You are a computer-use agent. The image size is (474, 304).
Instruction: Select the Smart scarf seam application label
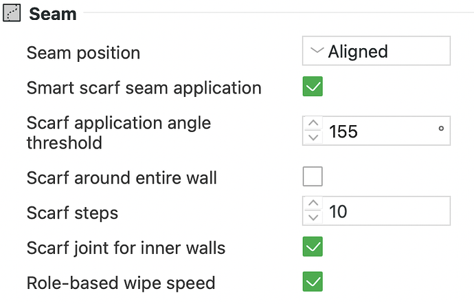coord(144,88)
